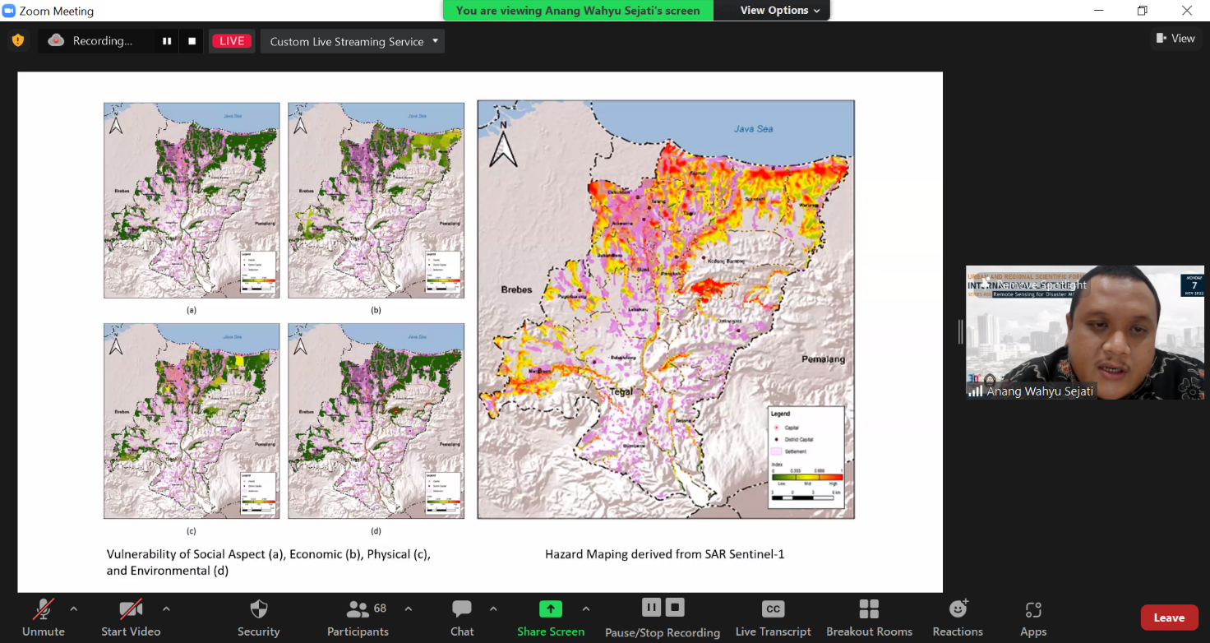Open the Participants panel
The height and width of the screenshot is (643, 1210).
point(358,618)
